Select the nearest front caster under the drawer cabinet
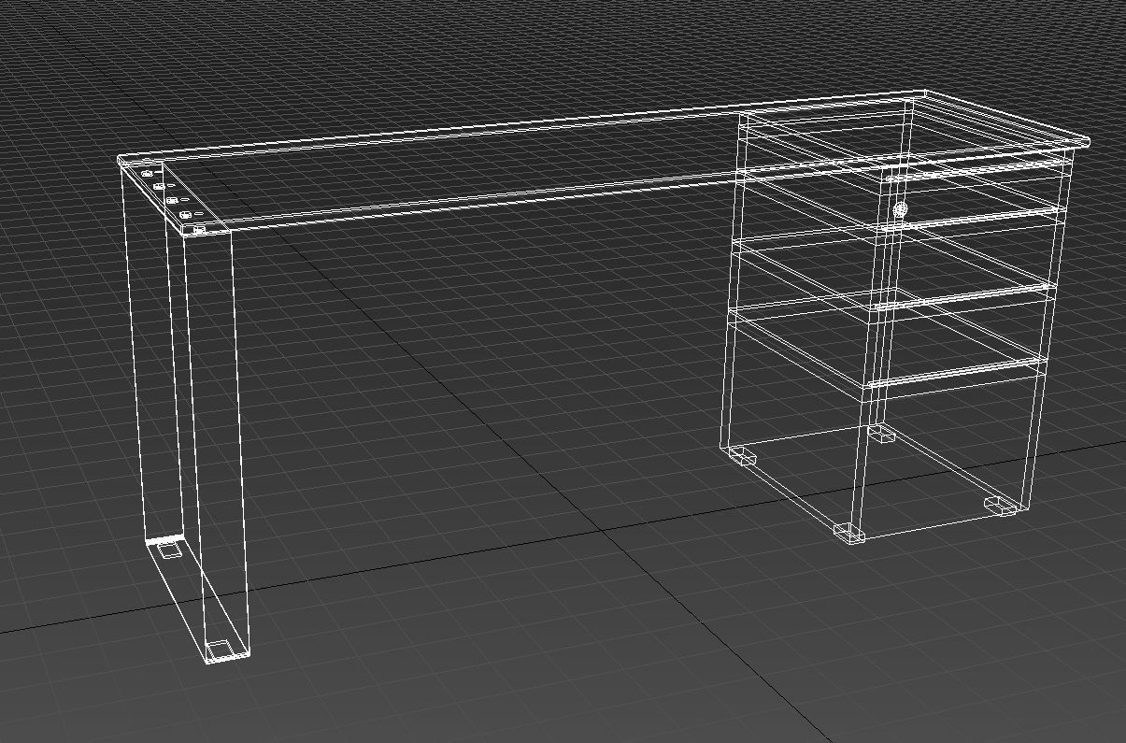The width and height of the screenshot is (1126, 743). tap(849, 533)
